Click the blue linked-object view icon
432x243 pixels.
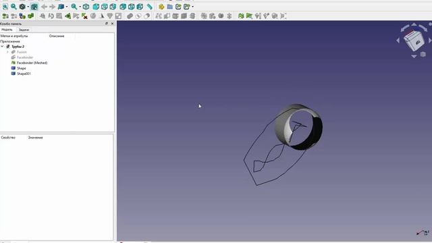(x=61, y=7)
